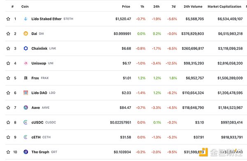Click the Frax coin icon
This screenshot has height=161, width=247.
tap(26, 78)
